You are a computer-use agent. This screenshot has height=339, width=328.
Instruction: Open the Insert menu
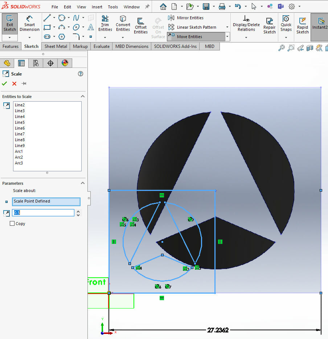[x=97, y=7]
